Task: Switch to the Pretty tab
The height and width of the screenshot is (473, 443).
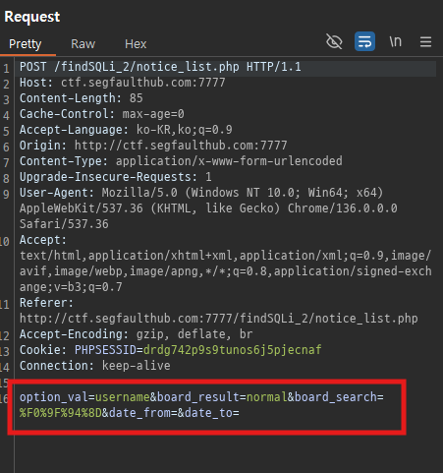Action: (x=26, y=44)
